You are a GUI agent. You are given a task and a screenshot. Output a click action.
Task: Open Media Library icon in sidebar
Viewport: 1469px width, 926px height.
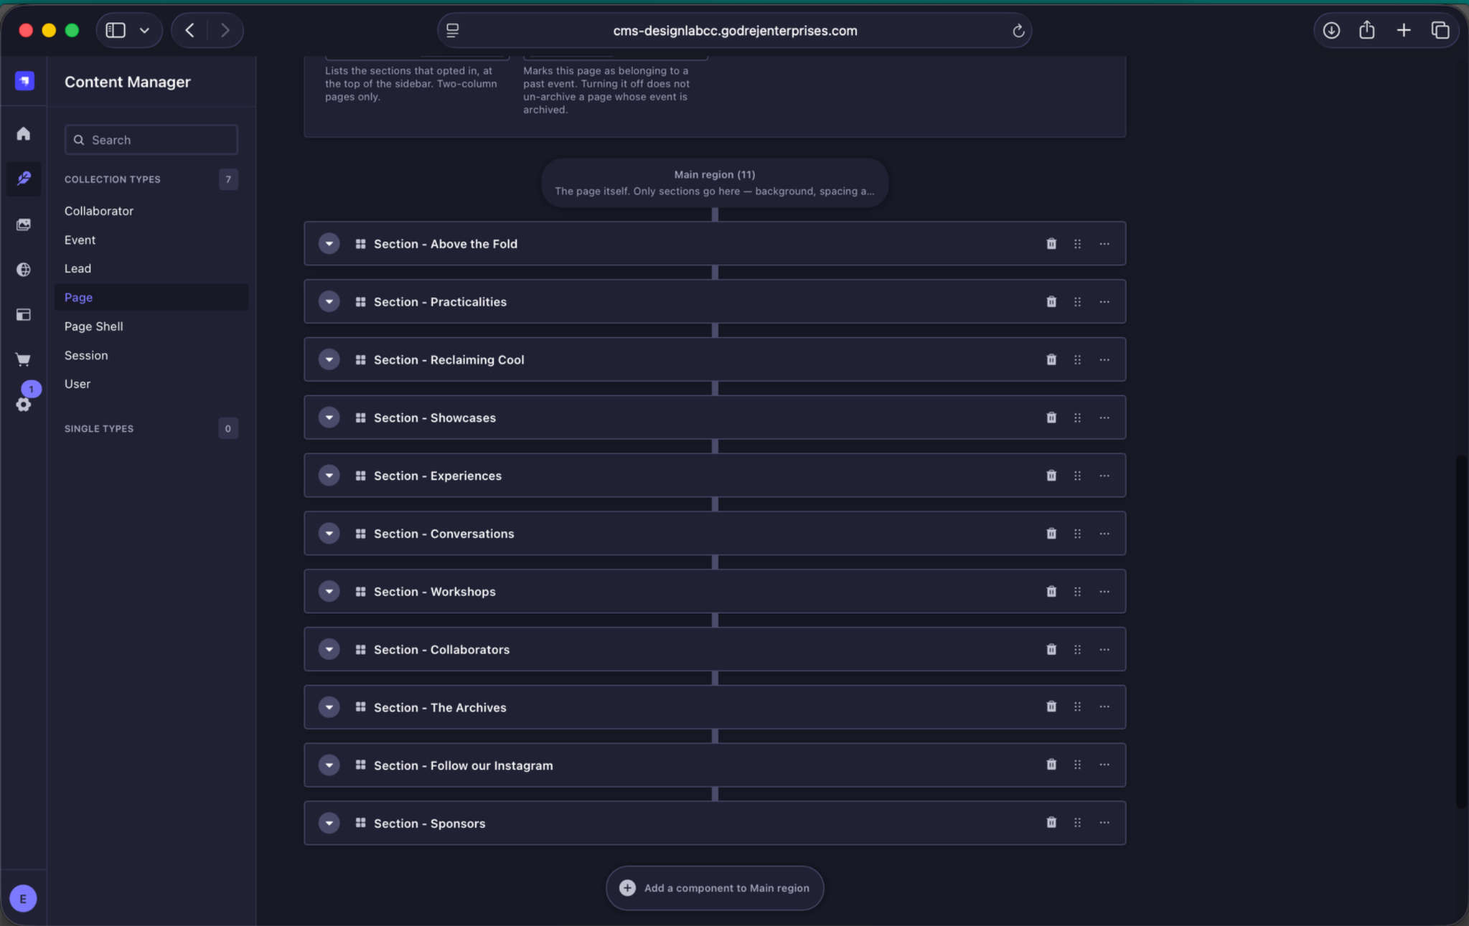click(24, 225)
